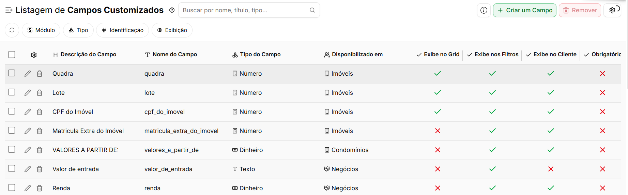628x195 pixels.
Task: Click Exibe nos Filtros check for Renda
Action: (492, 188)
